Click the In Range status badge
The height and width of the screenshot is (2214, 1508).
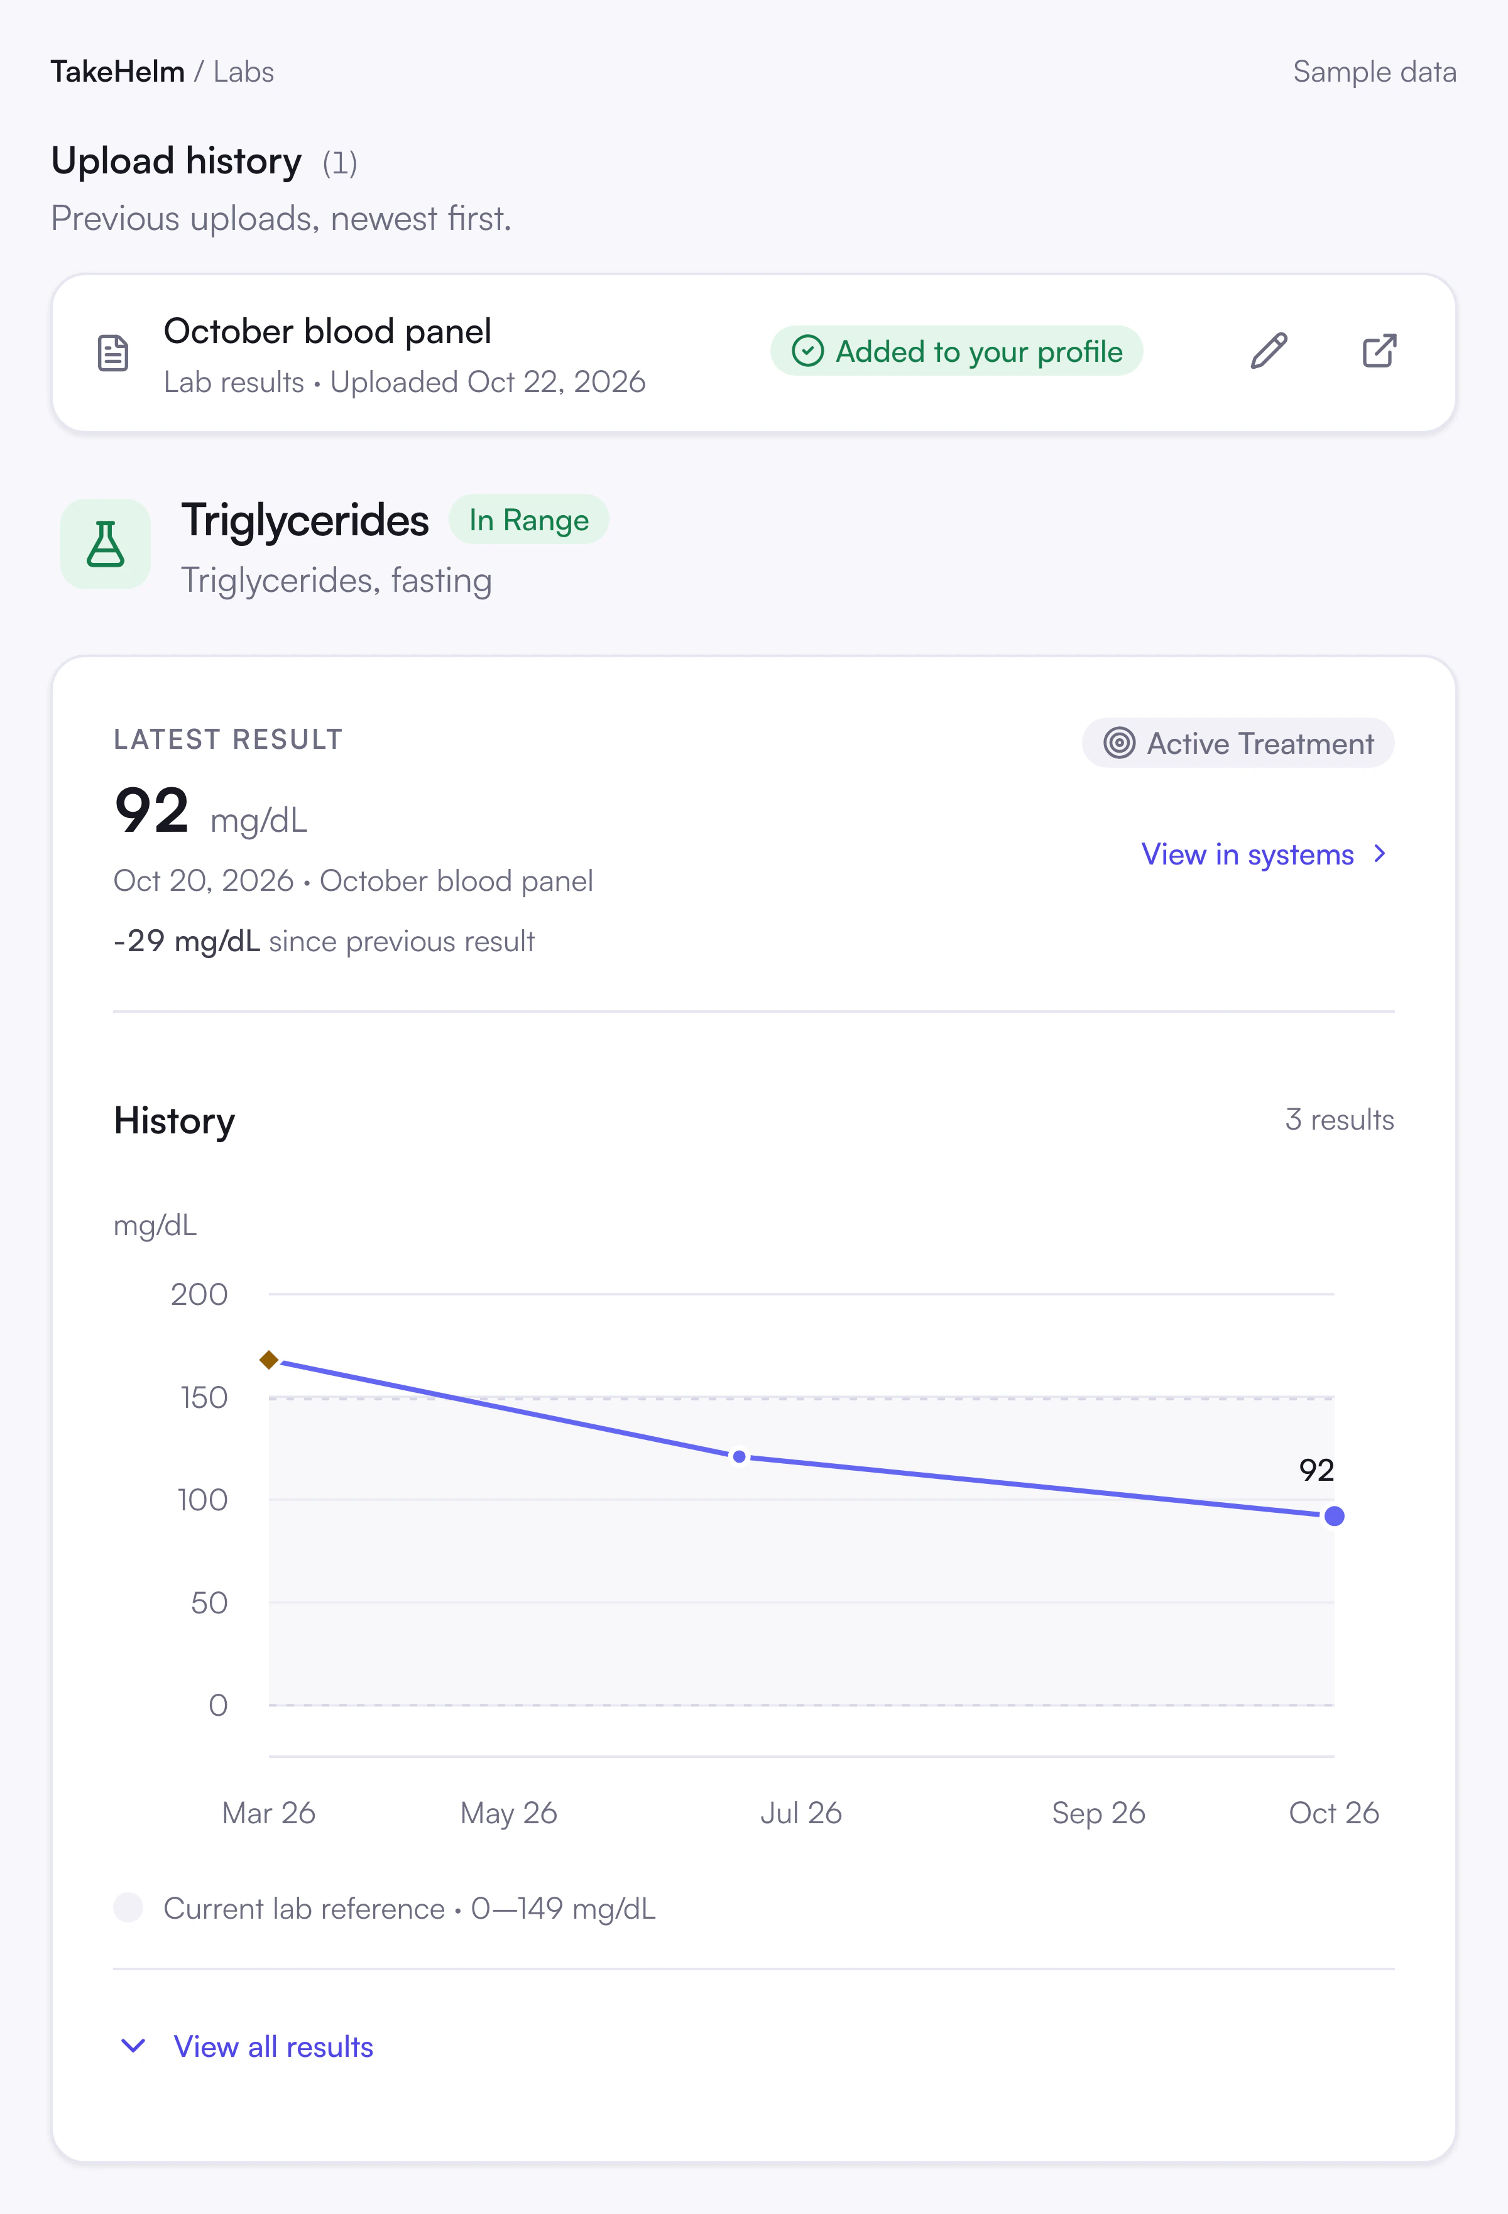click(x=528, y=519)
